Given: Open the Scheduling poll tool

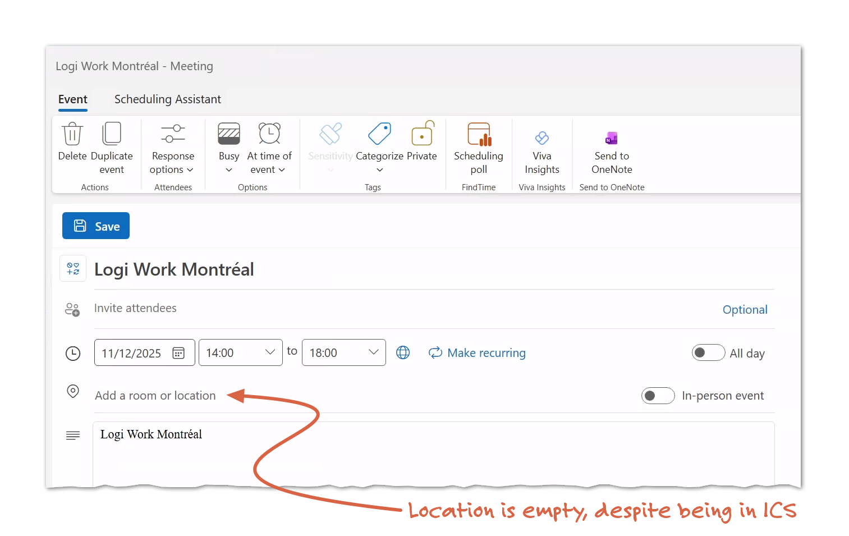Looking at the screenshot, I should (x=479, y=134).
